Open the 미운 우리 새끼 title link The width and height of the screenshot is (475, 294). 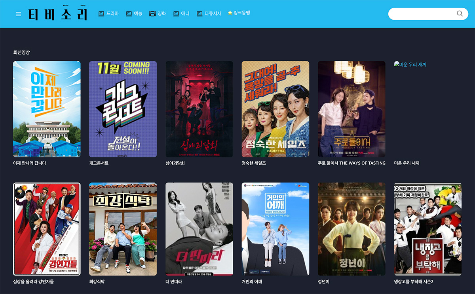407,163
